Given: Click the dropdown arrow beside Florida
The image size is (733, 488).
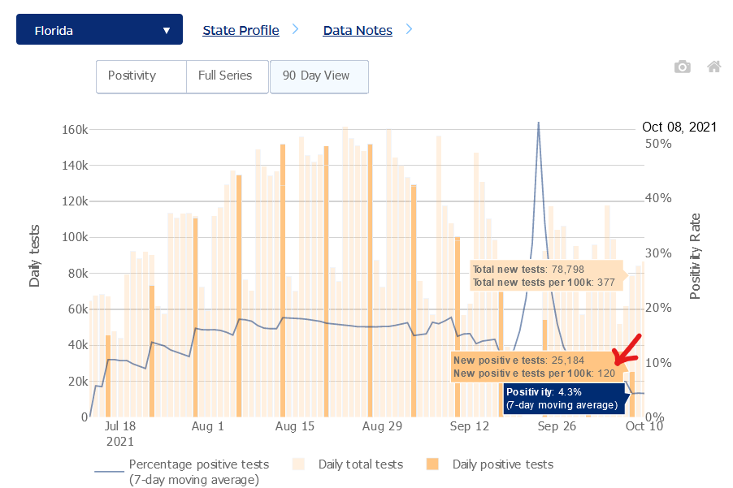Looking at the screenshot, I should pos(167,31).
